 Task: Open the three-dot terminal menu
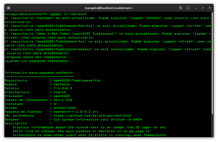pyautogui.click(x=188, y=8)
